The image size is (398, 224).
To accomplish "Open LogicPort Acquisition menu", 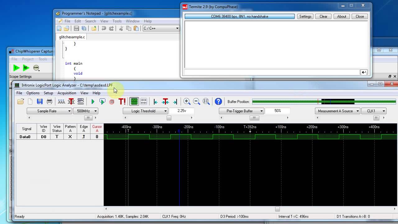I will (x=67, y=93).
